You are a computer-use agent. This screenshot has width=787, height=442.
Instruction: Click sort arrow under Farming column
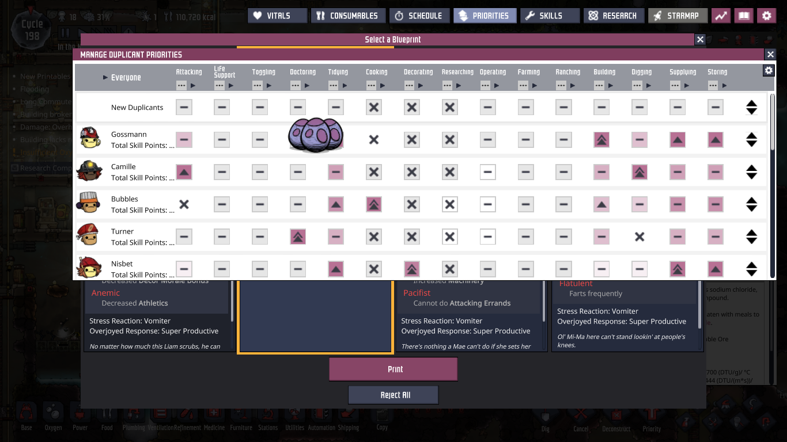[x=535, y=85]
